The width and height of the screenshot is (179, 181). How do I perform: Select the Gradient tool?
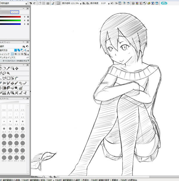click(x=4, y=88)
